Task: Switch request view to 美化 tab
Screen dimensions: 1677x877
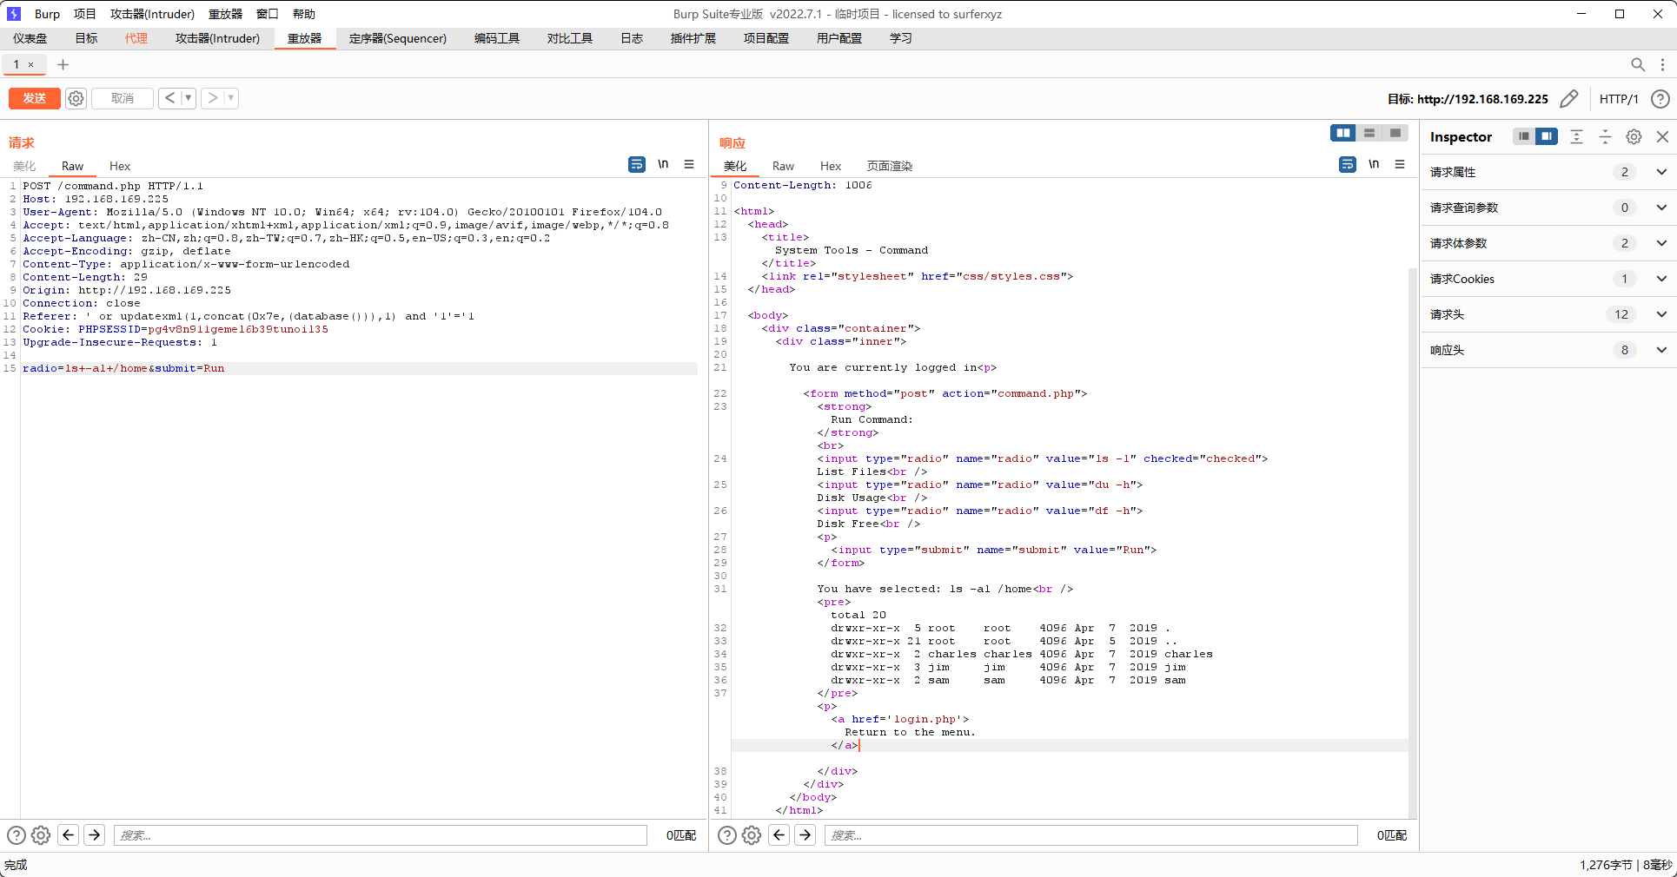Action: pos(24,166)
